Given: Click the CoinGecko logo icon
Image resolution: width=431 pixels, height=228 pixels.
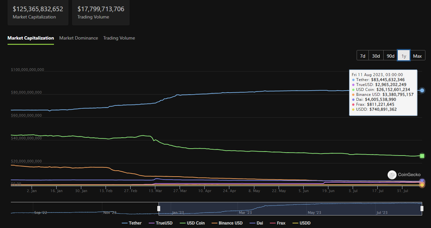Looking at the screenshot, I should pyautogui.click(x=392, y=175).
